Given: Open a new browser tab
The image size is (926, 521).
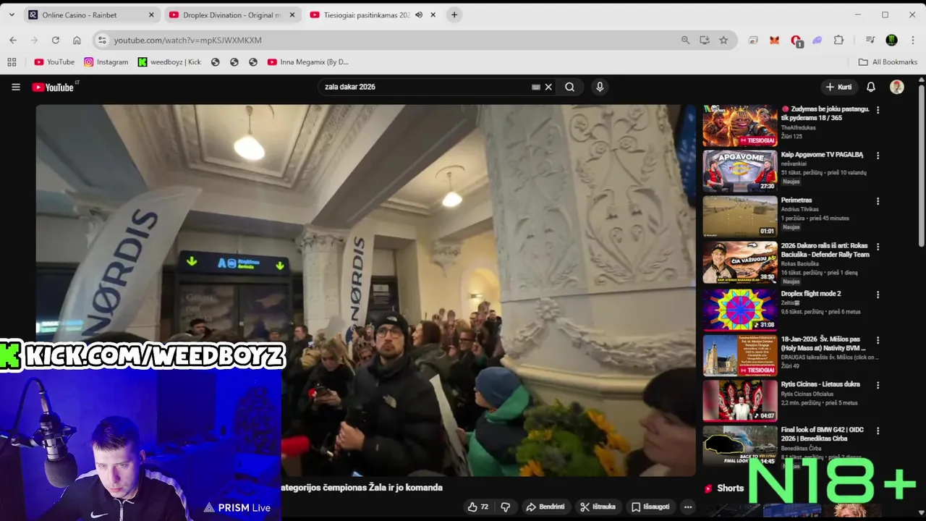Looking at the screenshot, I should (454, 14).
